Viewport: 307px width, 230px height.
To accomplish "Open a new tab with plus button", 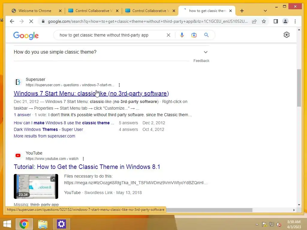I will click(x=242, y=11).
